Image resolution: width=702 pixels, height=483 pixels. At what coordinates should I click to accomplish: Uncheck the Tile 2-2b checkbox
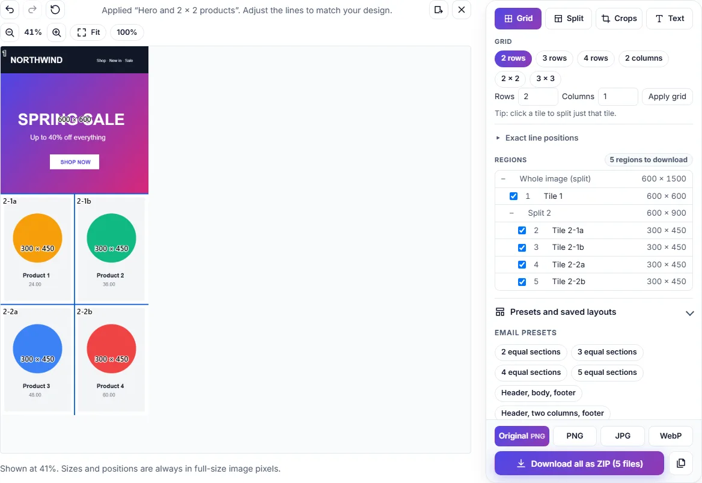coord(522,282)
